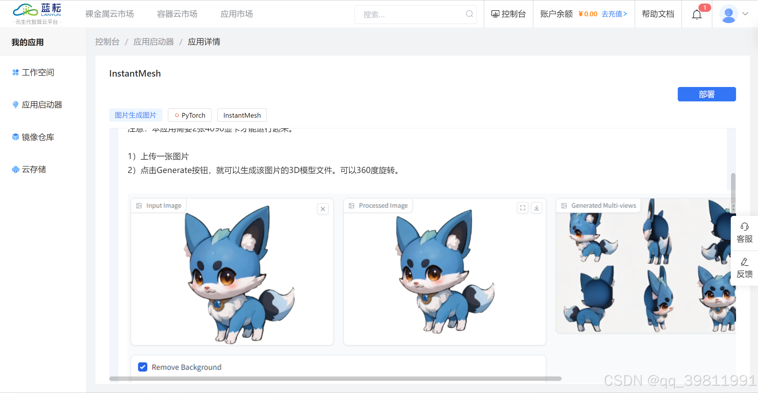Click the notification bell icon

[x=696, y=14]
